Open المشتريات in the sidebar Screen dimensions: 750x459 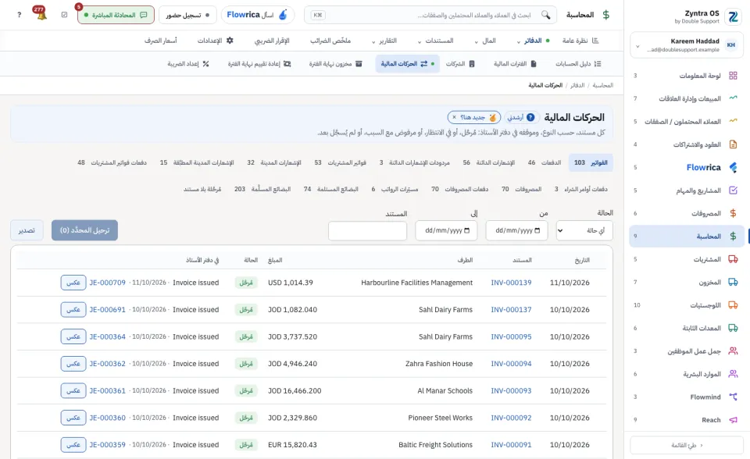click(687, 259)
